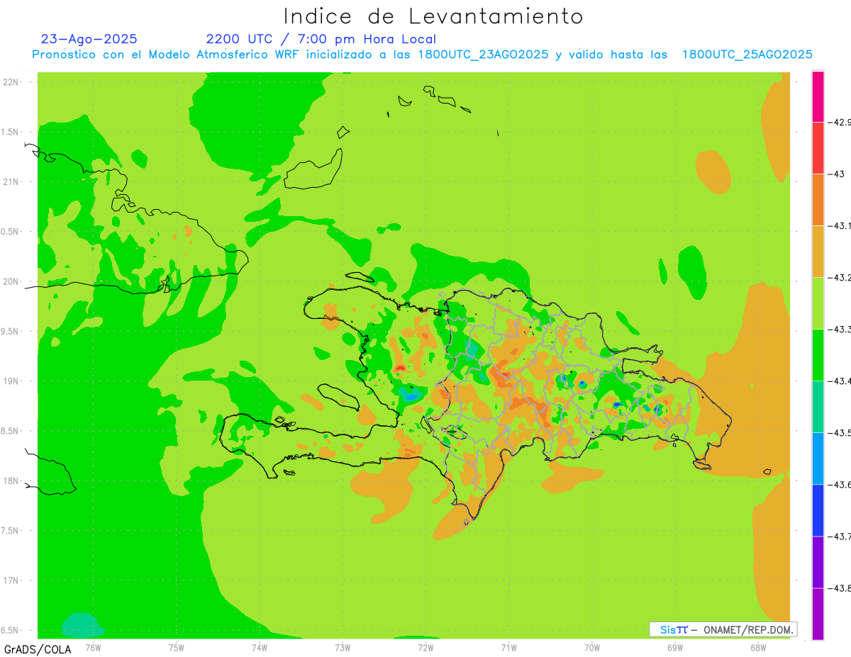Viewport: 851px width, 657px height.
Task: Click the longitude label "73W"
Action: (x=343, y=646)
